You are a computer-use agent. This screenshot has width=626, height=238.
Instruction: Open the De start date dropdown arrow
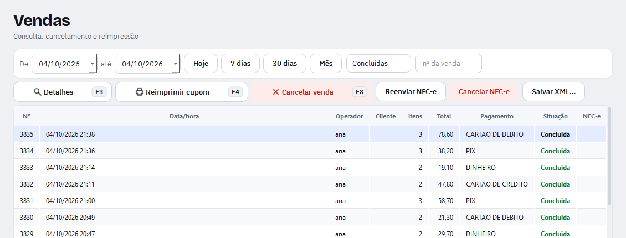[x=92, y=64]
